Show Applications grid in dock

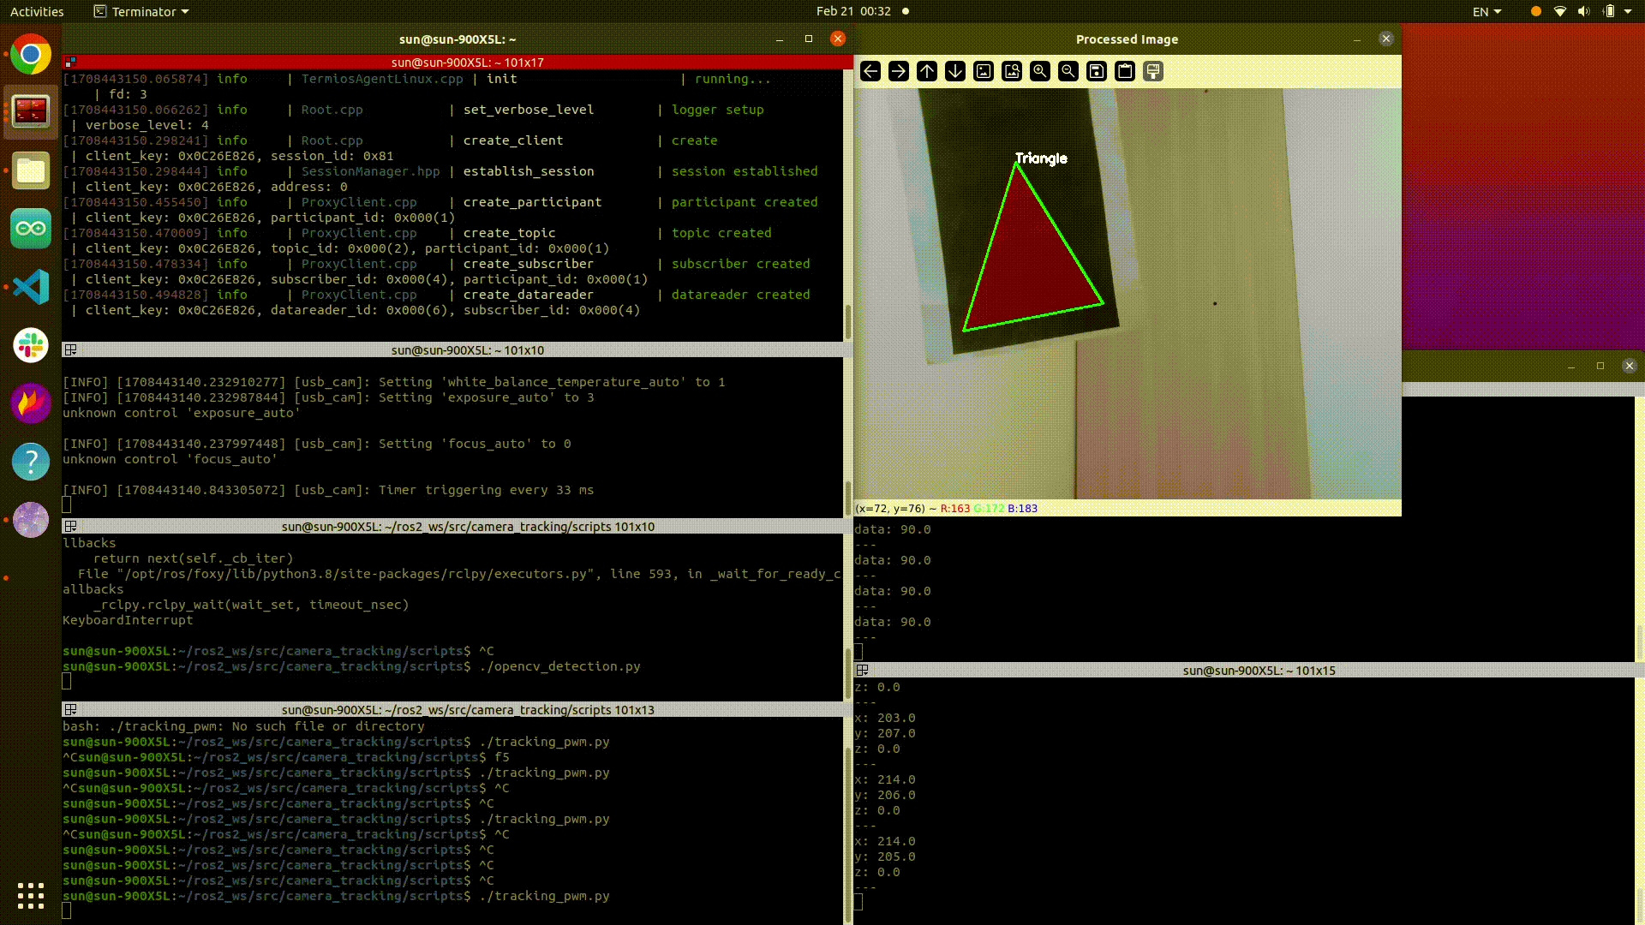(x=31, y=896)
